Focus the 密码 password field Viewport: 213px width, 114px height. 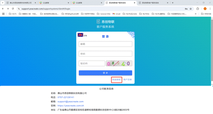(x=105, y=54)
